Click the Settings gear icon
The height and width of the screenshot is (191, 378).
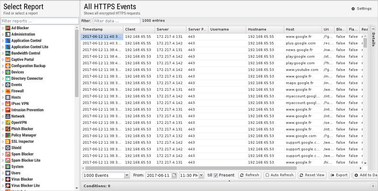[x=353, y=9]
